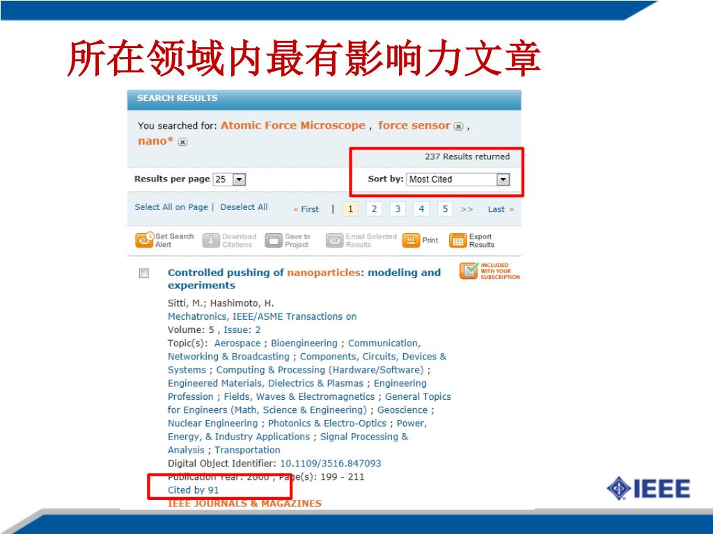
Task: Click the next pages >> link
Action: click(x=467, y=209)
